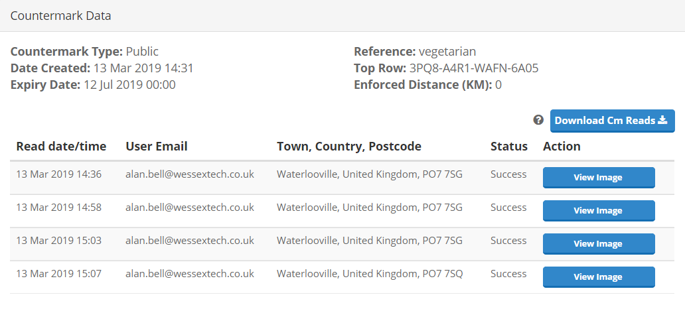
Task: Click the Countermark Data panel title
Action: click(60, 16)
